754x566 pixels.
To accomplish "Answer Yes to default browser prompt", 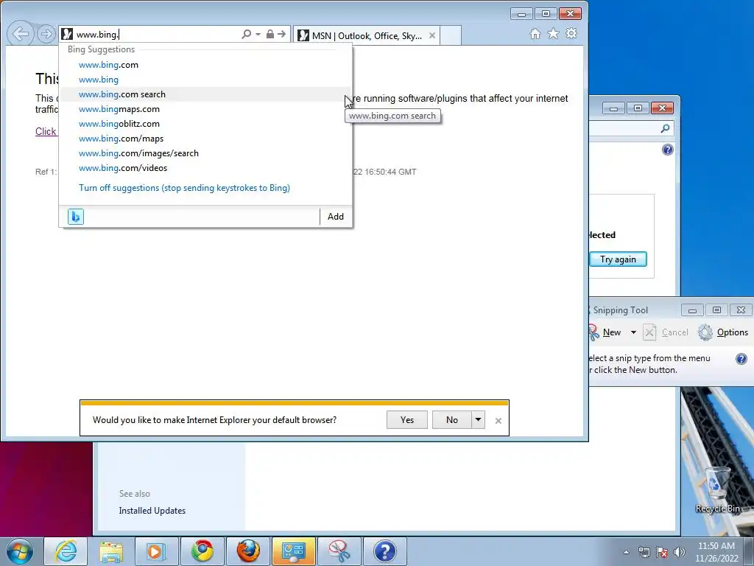I will point(406,419).
